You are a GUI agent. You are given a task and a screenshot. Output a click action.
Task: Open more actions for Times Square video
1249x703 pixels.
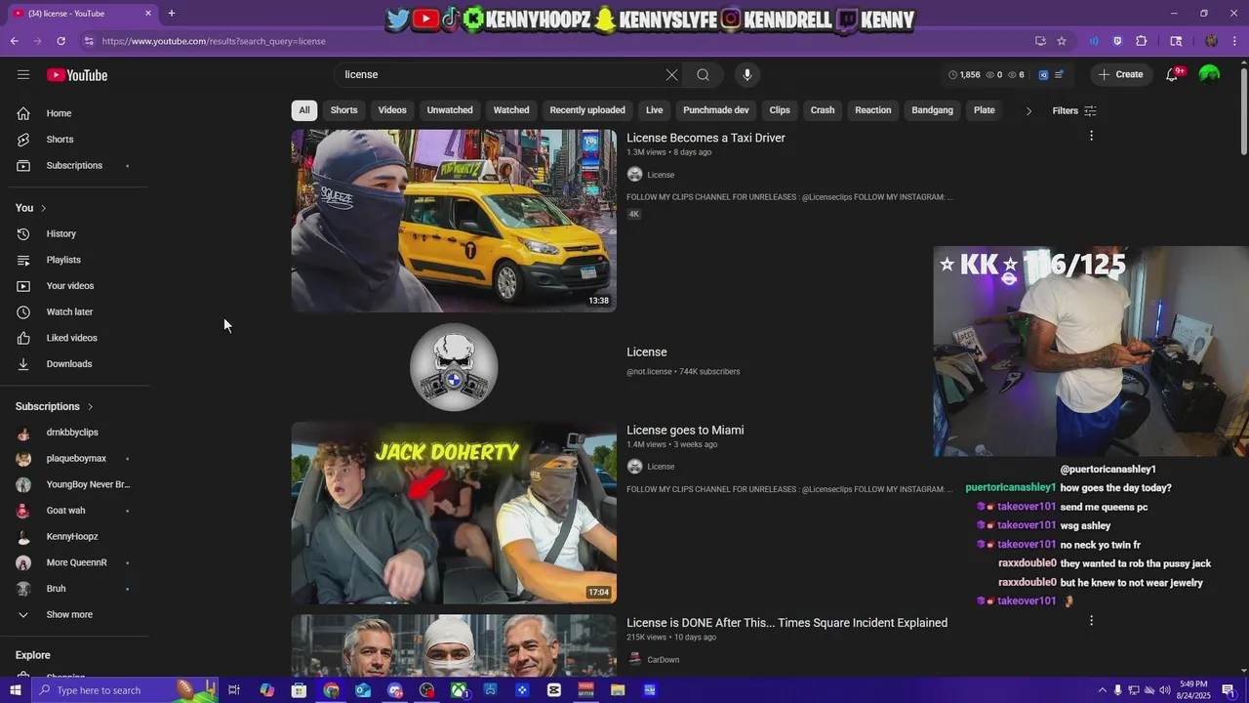[x=1091, y=620]
